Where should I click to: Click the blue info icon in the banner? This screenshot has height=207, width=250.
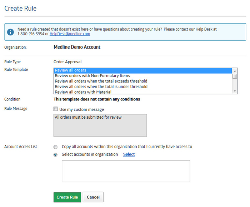pos(10,32)
